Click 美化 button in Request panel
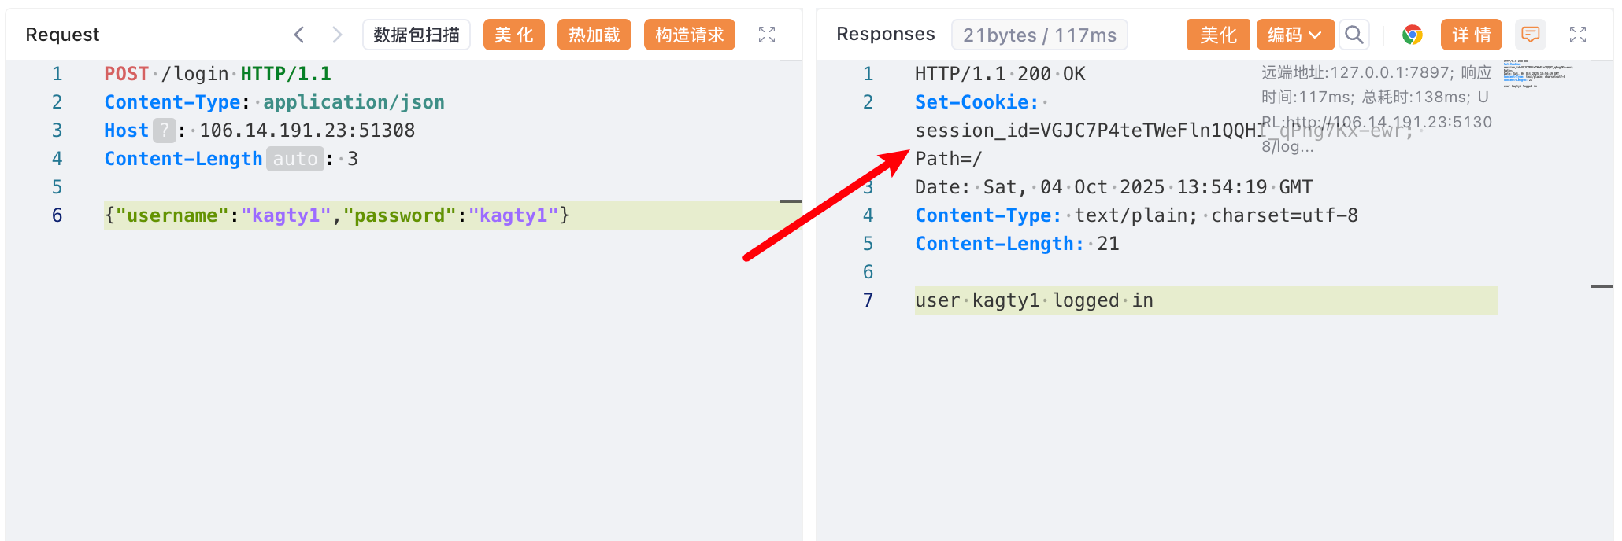Viewport: 1622px width, 541px height. pyautogui.click(x=514, y=35)
